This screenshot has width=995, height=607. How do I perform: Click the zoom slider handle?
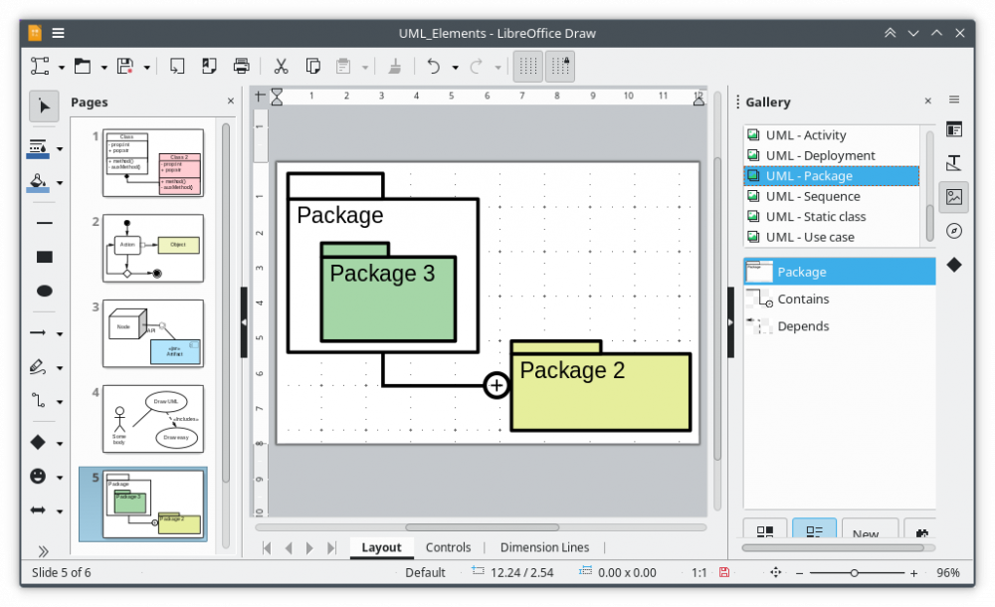854,573
